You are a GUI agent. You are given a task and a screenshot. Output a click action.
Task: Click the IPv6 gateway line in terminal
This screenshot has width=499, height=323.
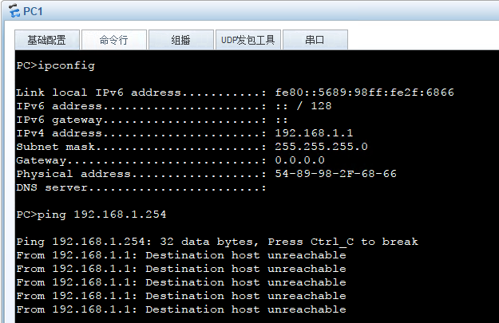pos(152,120)
